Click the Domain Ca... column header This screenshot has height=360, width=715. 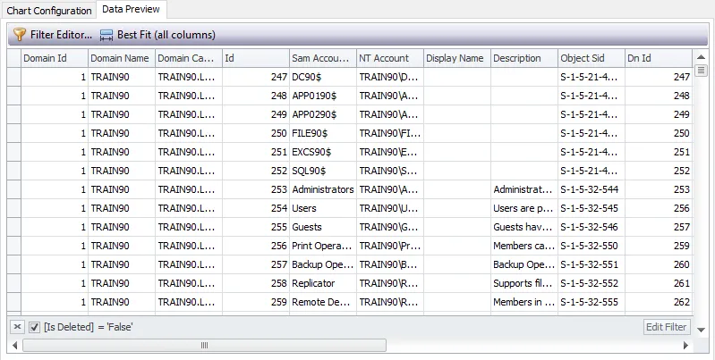(x=188, y=58)
